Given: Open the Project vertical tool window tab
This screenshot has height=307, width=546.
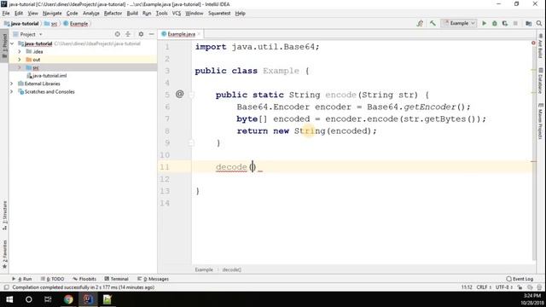Looking at the screenshot, I should point(4,45).
